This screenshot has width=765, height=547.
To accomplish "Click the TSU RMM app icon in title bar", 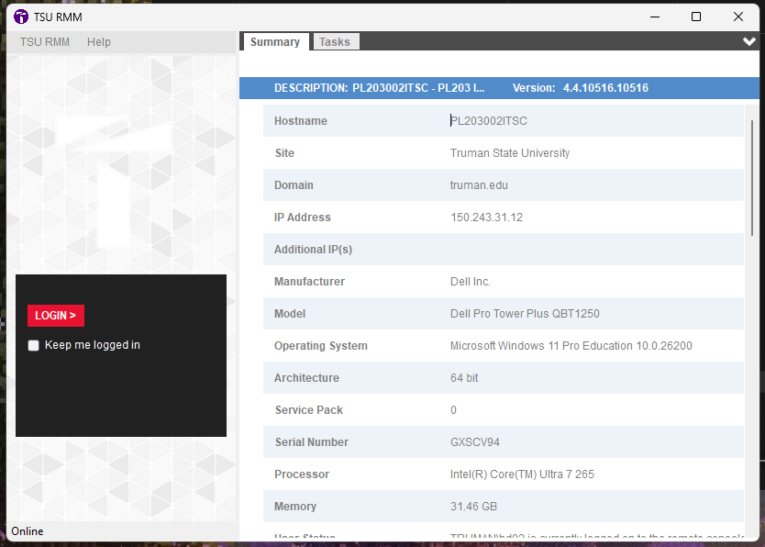I will (x=21, y=17).
